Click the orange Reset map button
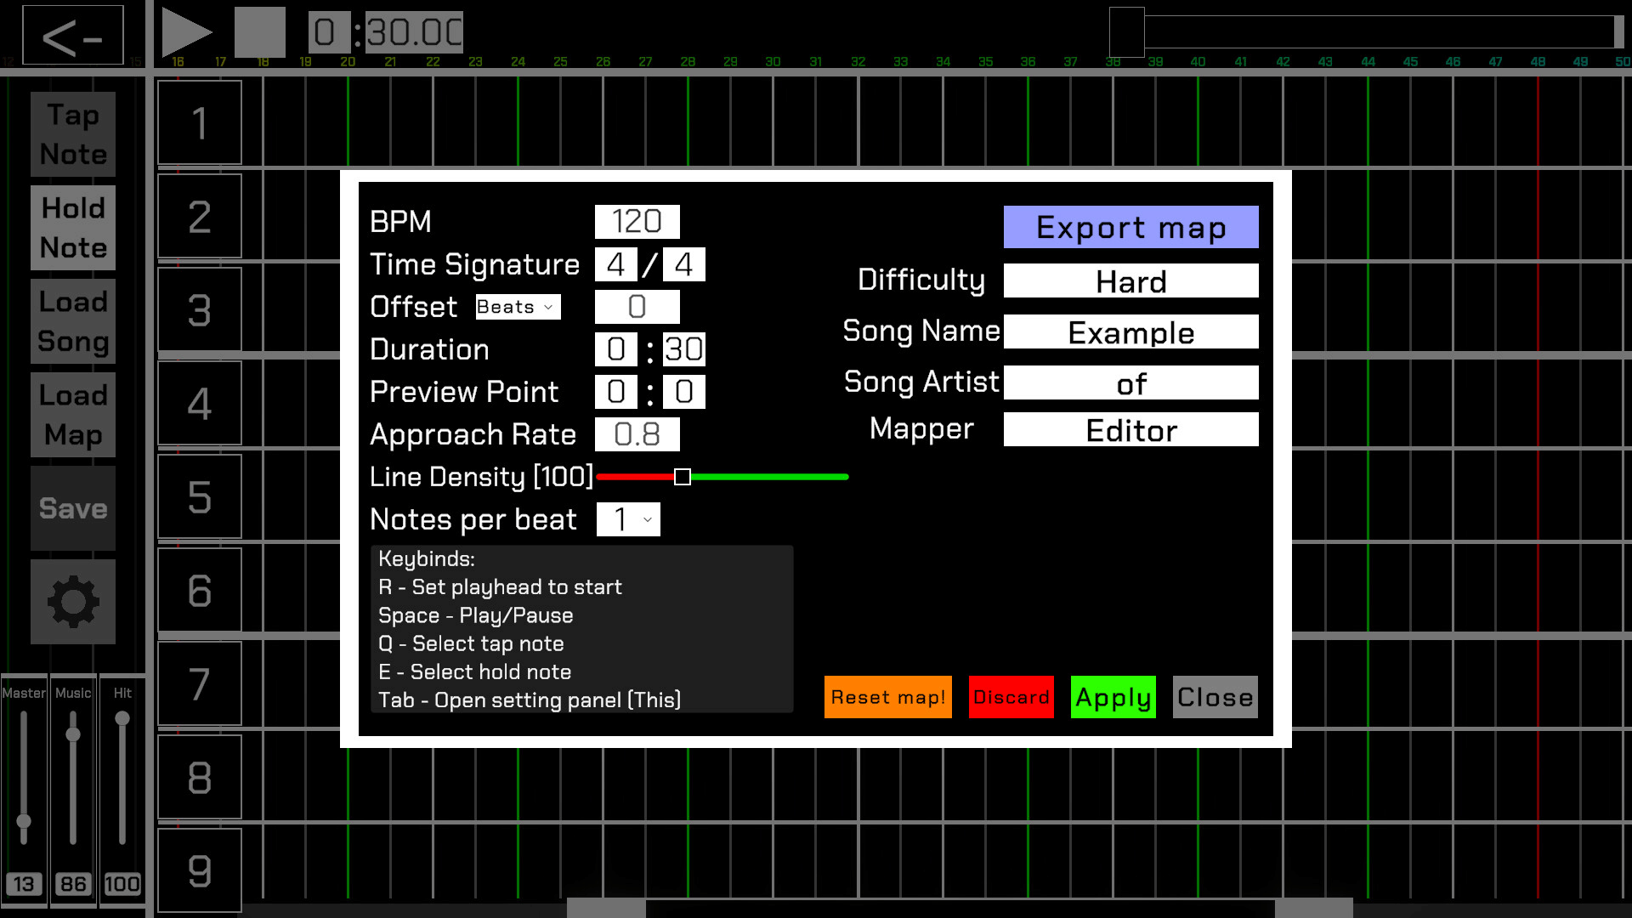The width and height of the screenshot is (1632, 918). tap(887, 697)
